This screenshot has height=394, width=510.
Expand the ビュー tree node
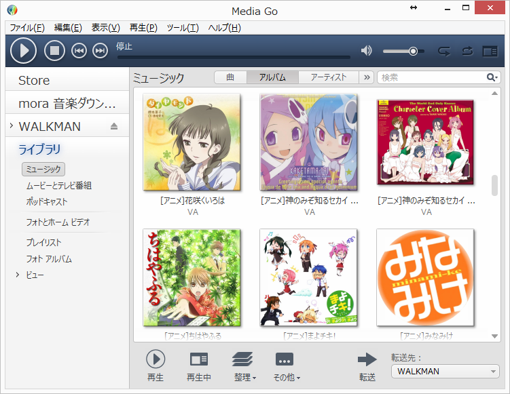click(x=18, y=275)
